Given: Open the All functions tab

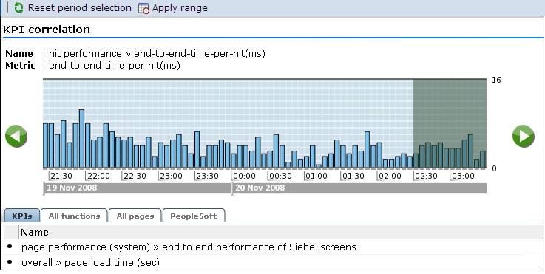Looking at the screenshot, I should tap(74, 216).
